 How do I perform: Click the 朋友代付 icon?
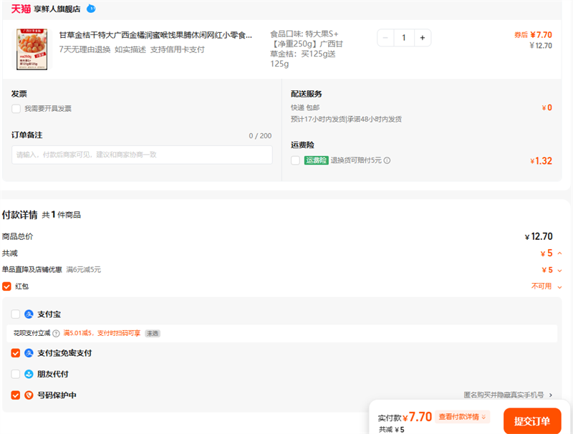point(29,374)
